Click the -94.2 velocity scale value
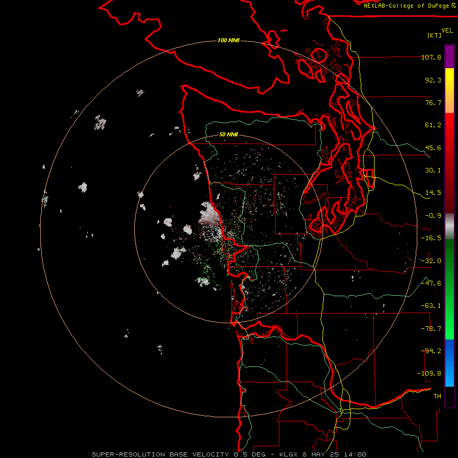This screenshot has width=458, height=458. 431,351
